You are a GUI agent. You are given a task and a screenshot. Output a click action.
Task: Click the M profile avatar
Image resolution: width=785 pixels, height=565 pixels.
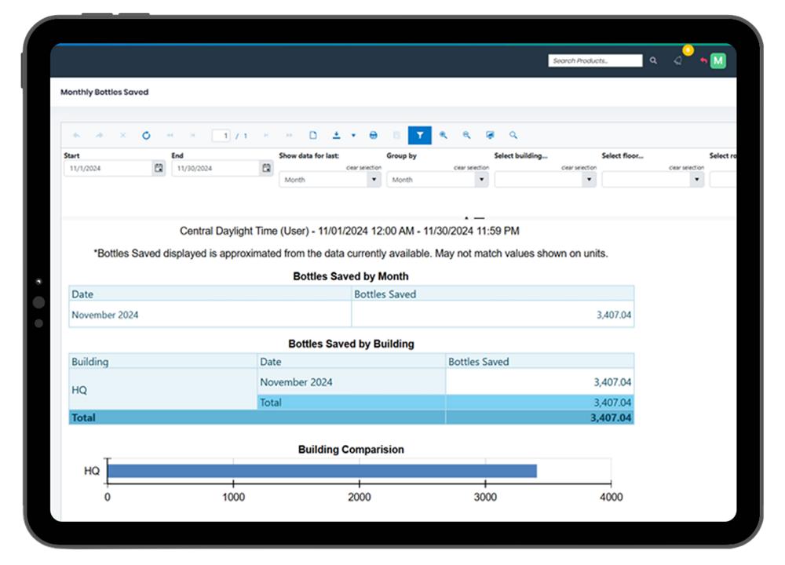[717, 60]
